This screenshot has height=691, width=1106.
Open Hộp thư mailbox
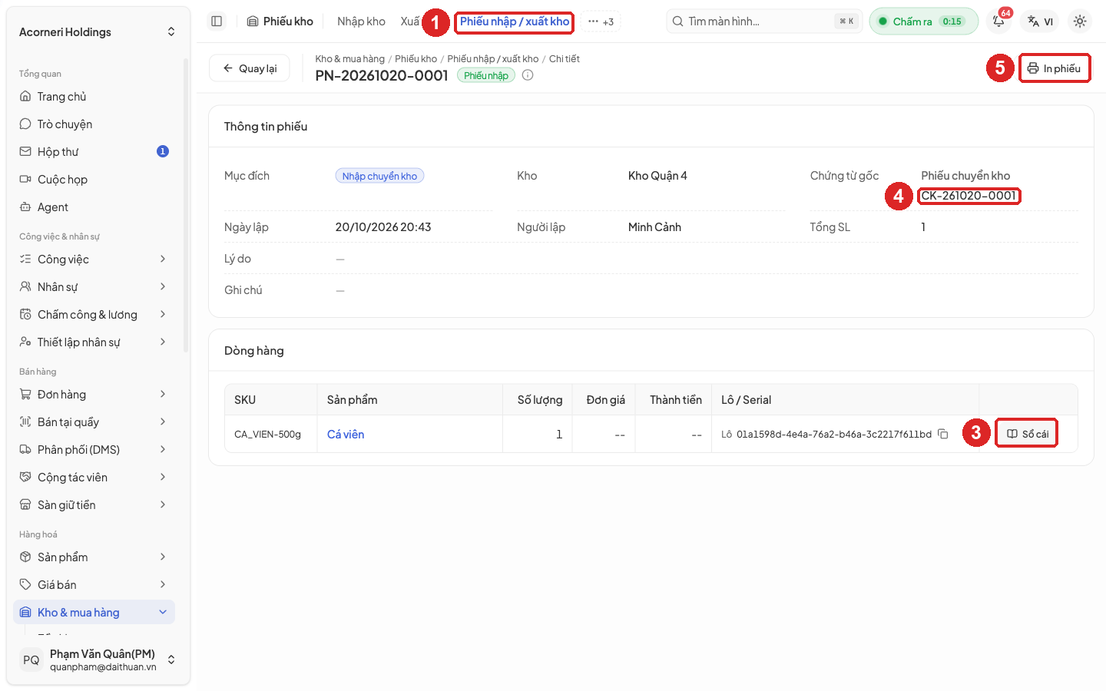94,152
